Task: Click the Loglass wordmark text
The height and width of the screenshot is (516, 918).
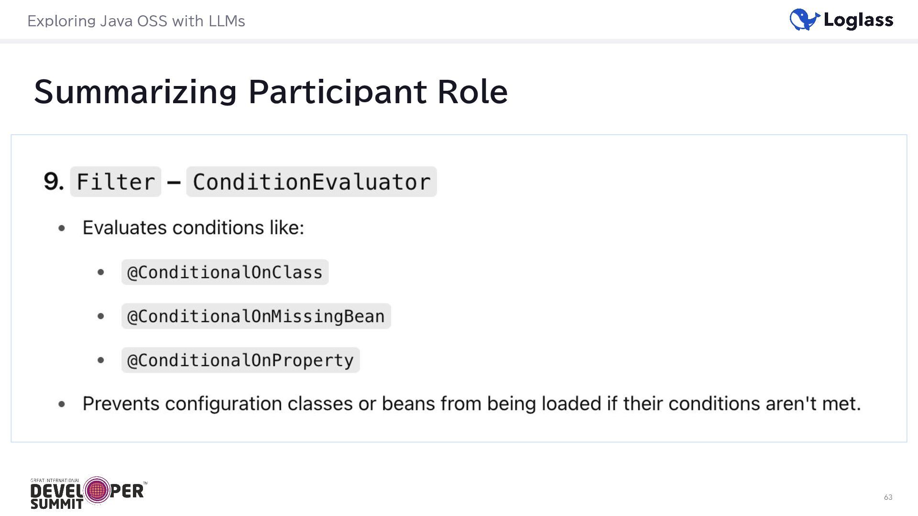Action: [858, 20]
